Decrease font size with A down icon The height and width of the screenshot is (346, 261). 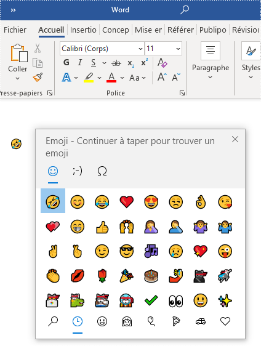coord(176,77)
